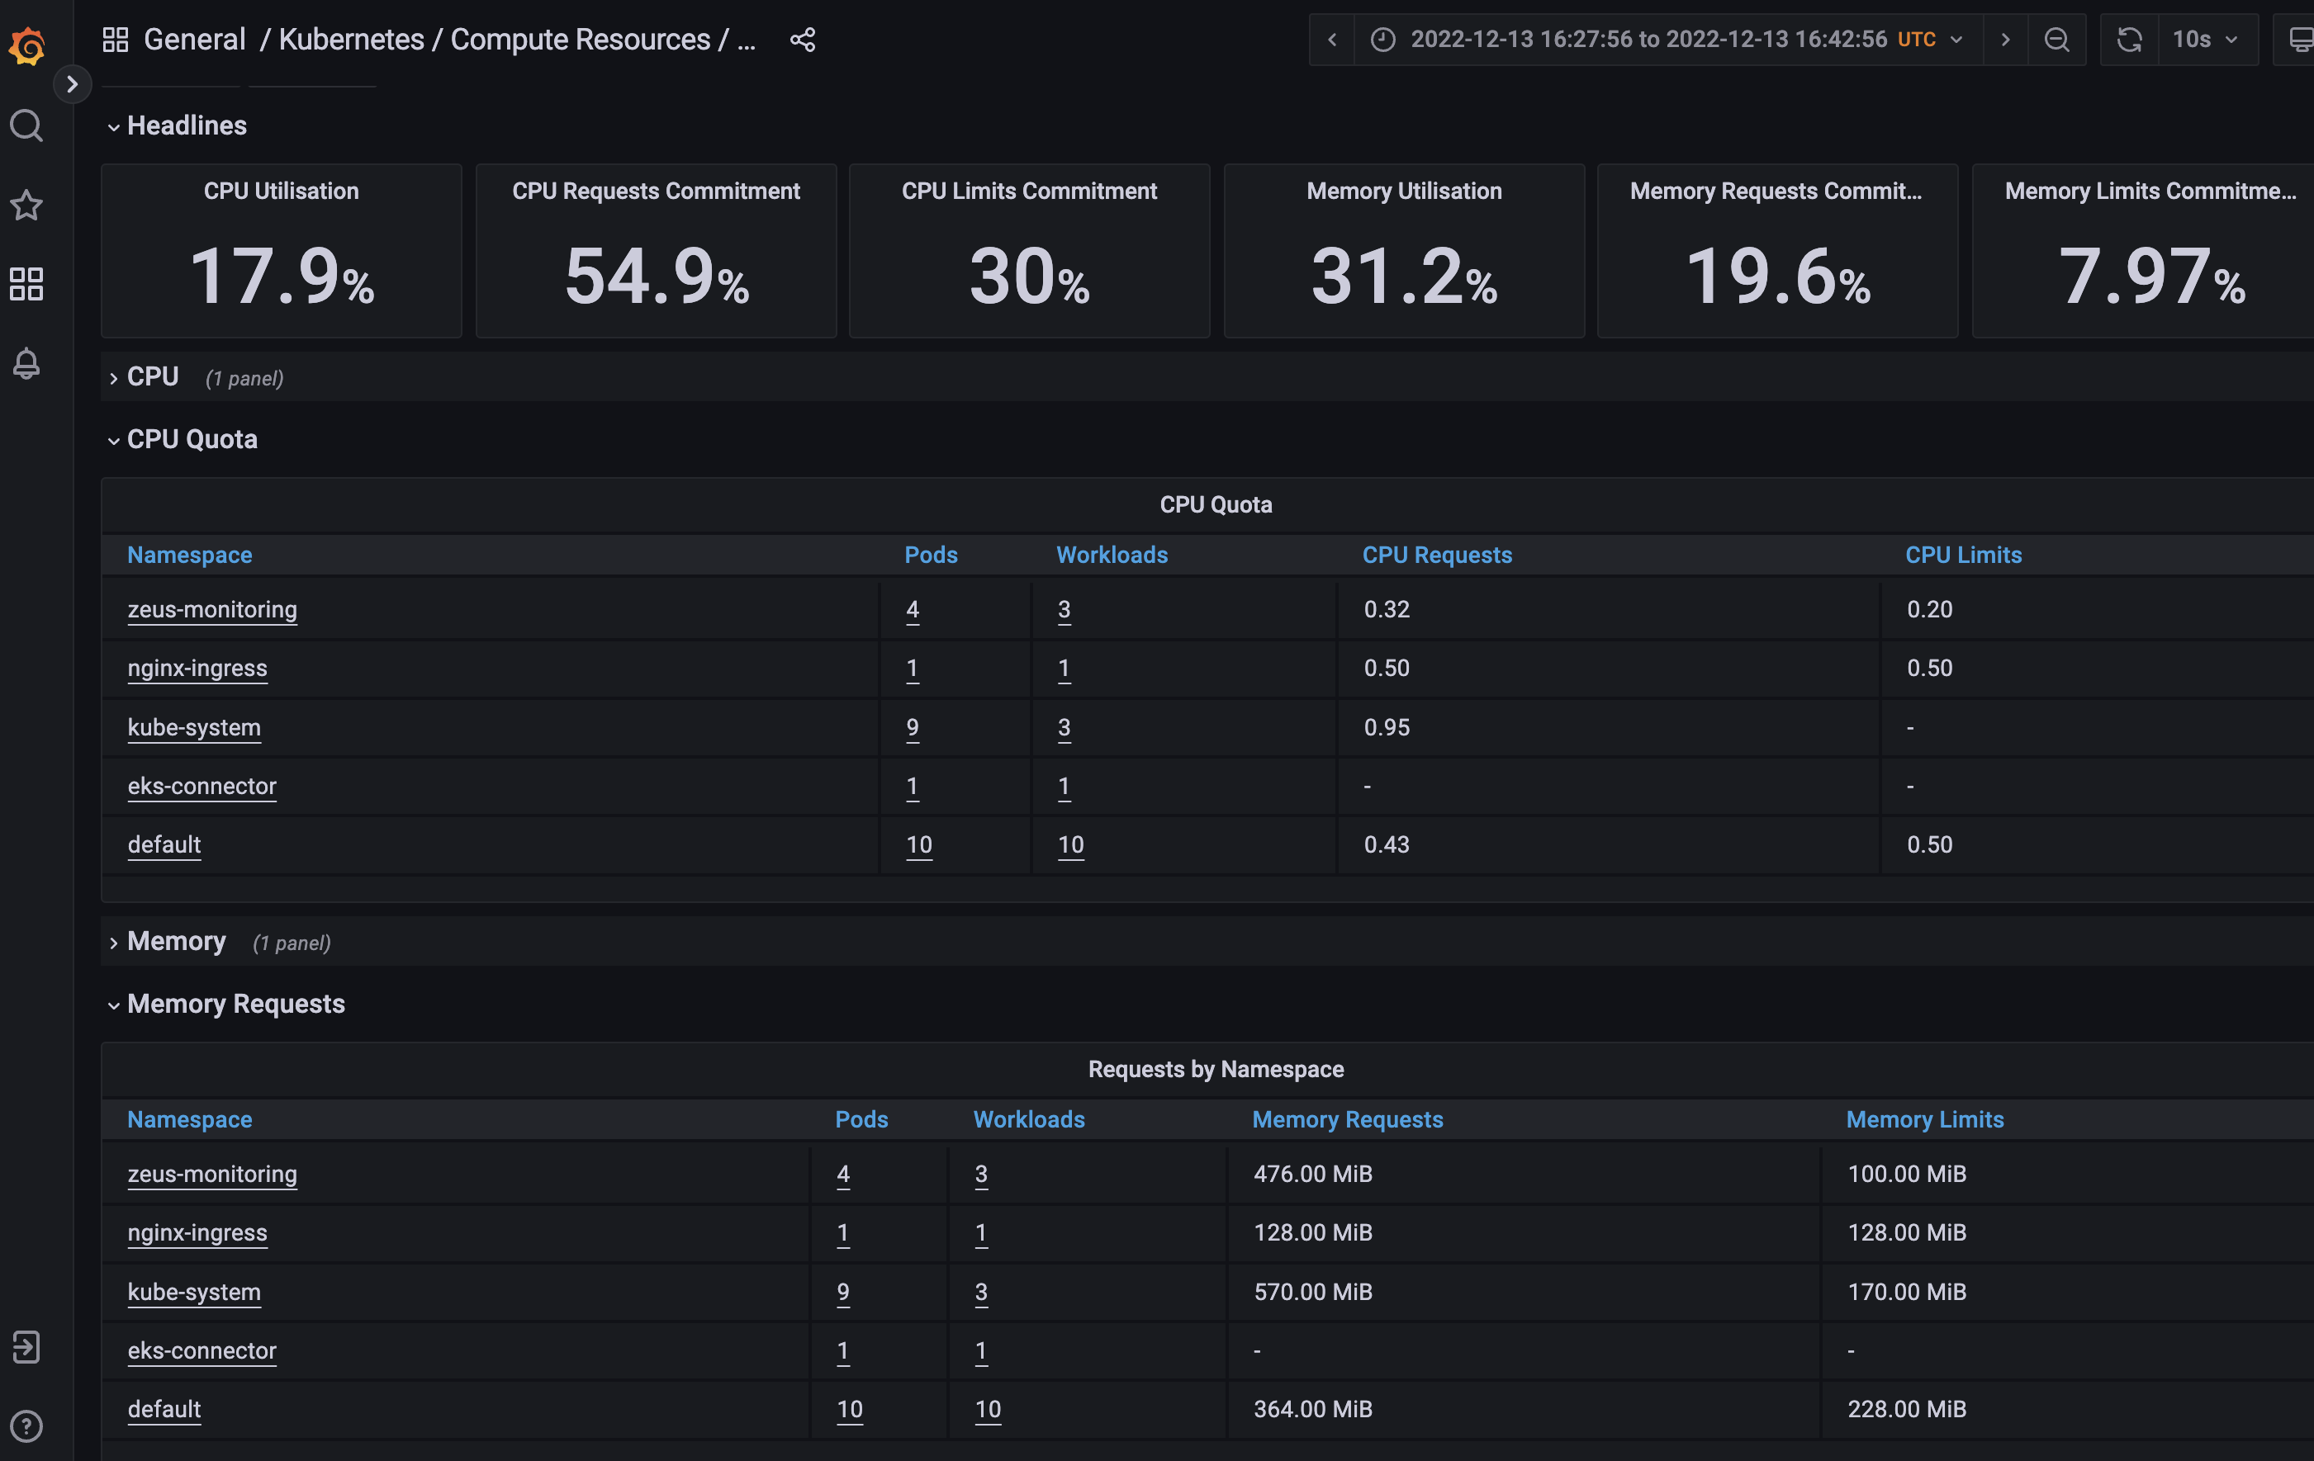This screenshot has height=1461, width=2314.
Task: Click the sign-in icon in sidebar
Action: 27,1347
